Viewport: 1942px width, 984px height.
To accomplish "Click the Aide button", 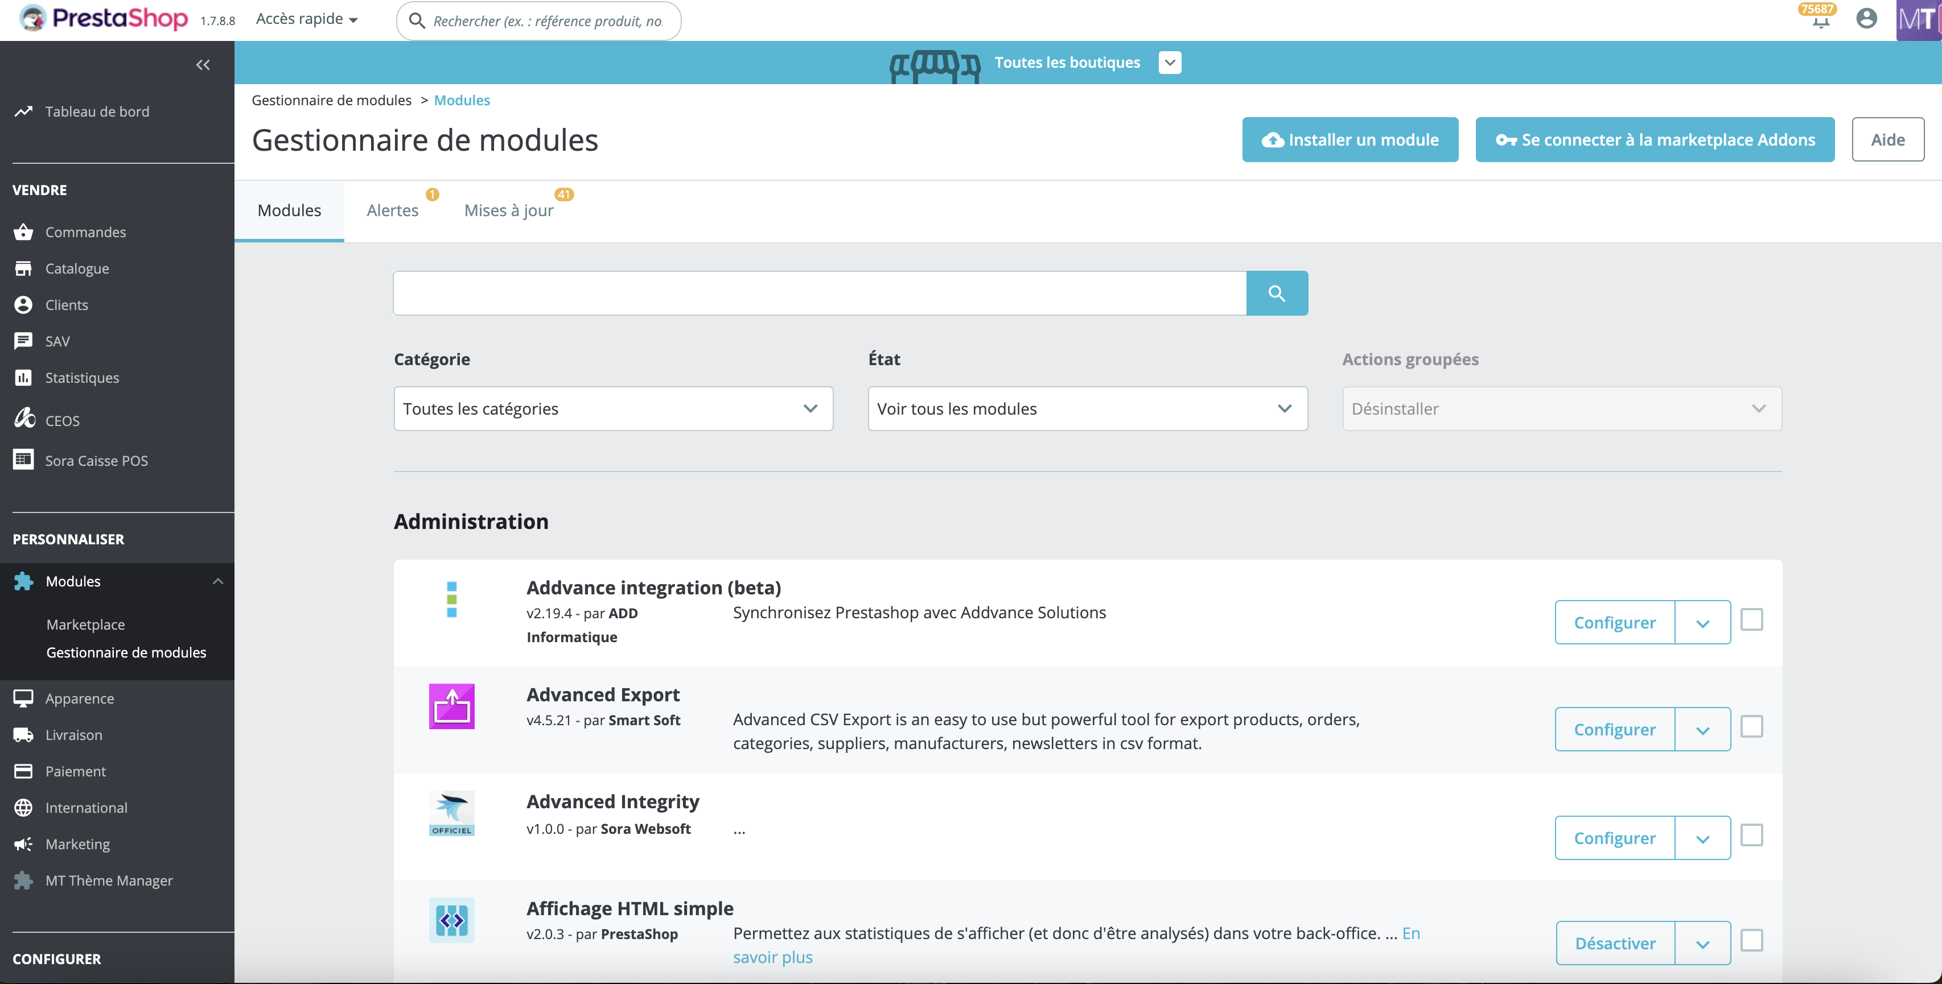I will point(1888,139).
